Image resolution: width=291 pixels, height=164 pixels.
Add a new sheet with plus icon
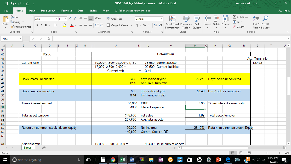tap(44, 148)
